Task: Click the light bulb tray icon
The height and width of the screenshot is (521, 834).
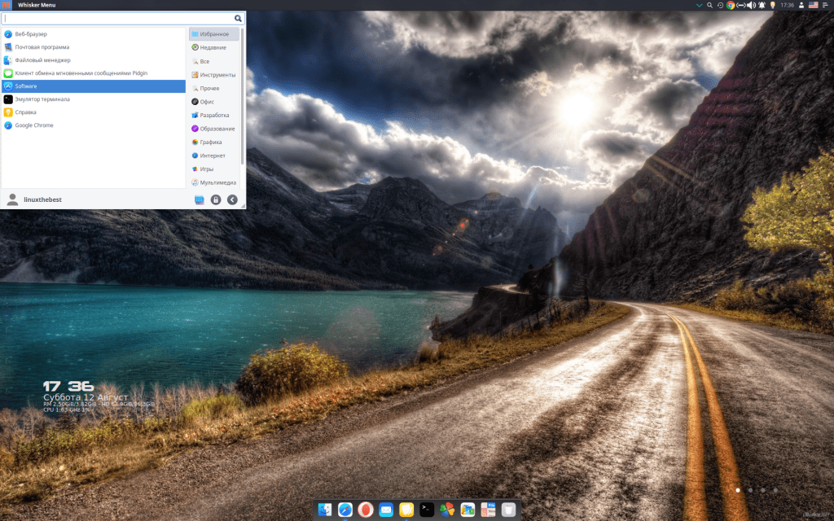Action: [x=772, y=5]
